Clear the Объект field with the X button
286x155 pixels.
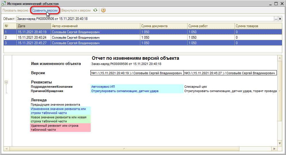click(280, 19)
